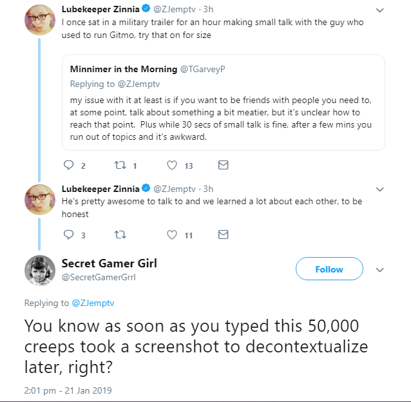Reply to the tweet with 3 replies

[x=69, y=235]
